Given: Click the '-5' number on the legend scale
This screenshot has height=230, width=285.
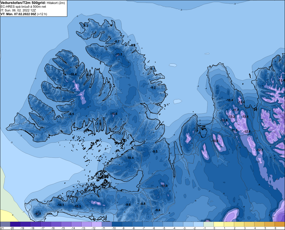Looking at the screenshot, I should (164, 228).
